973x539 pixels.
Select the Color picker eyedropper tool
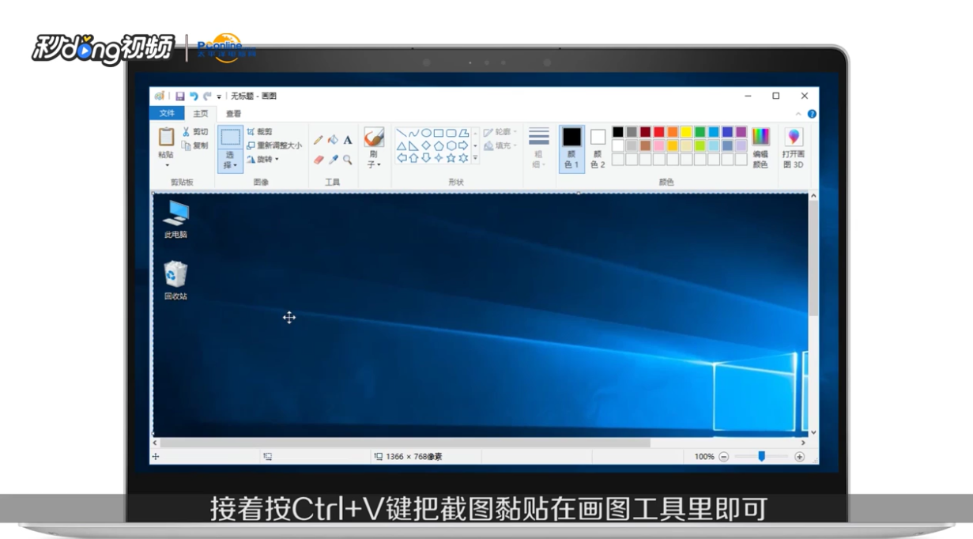(x=334, y=160)
